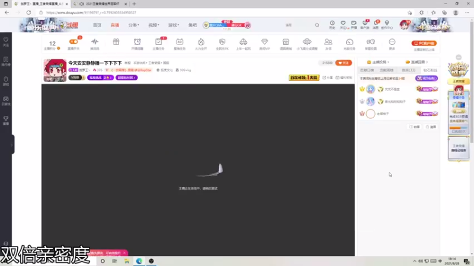Click the streamer avatar thumbnail

[55, 70]
